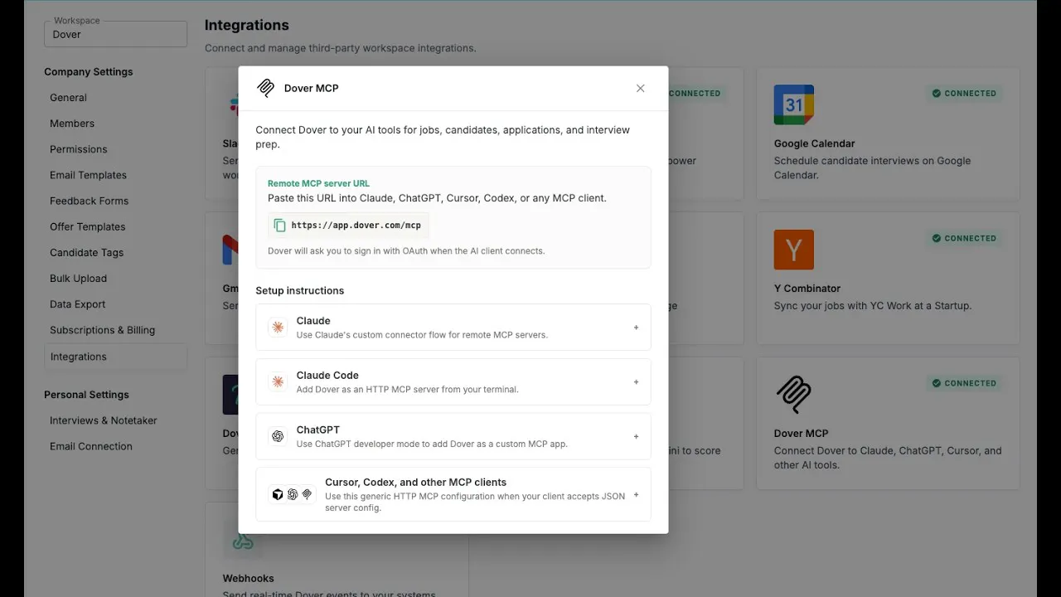This screenshot has width=1061, height=597.
Task: Click the Google Calendar CONNECTED badge
Action: tap(964, 94)
